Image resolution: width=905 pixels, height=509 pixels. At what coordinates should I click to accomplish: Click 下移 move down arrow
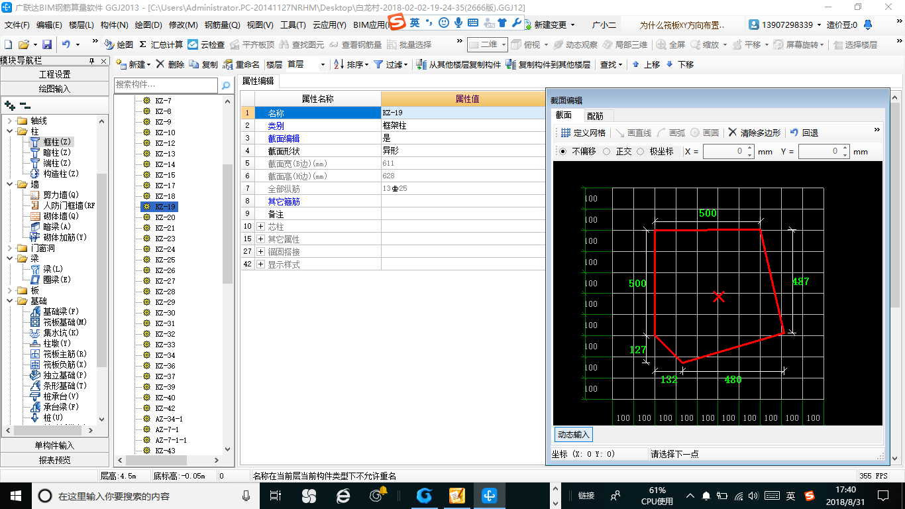coord(680,64)
